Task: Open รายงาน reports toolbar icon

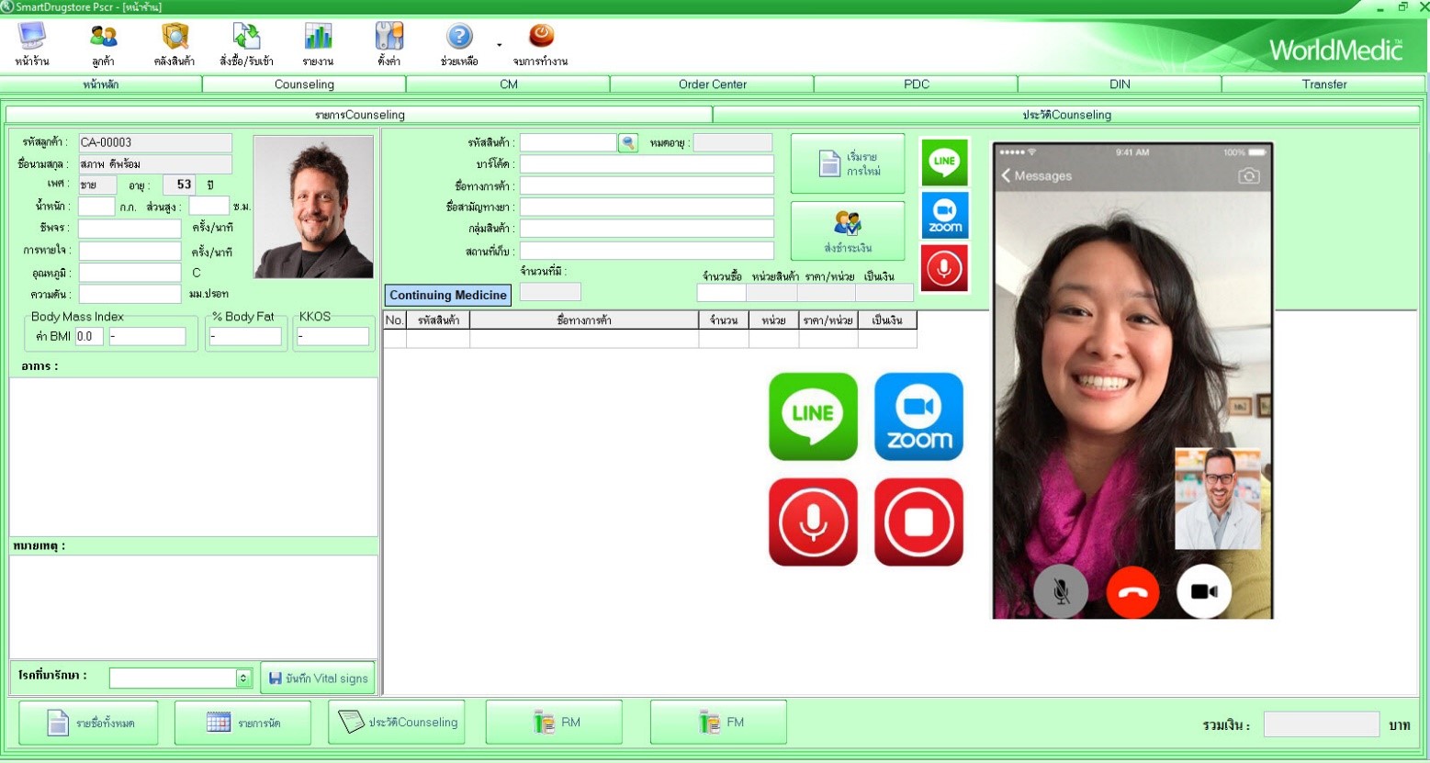Action: (318, 44)
